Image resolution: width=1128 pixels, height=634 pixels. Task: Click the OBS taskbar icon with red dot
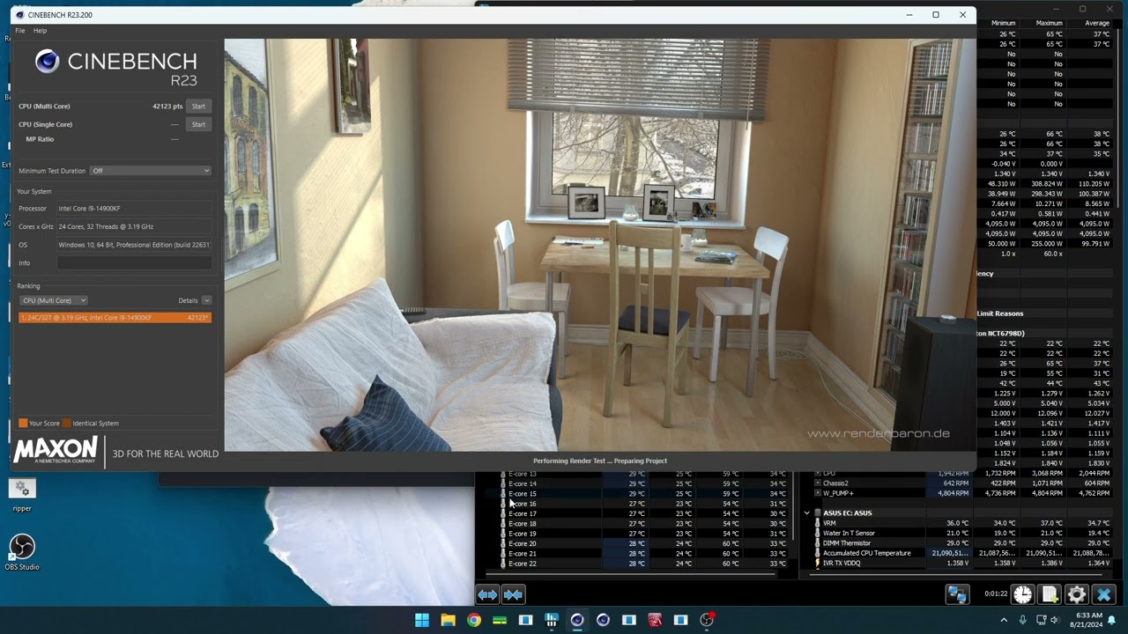(707, 620)
